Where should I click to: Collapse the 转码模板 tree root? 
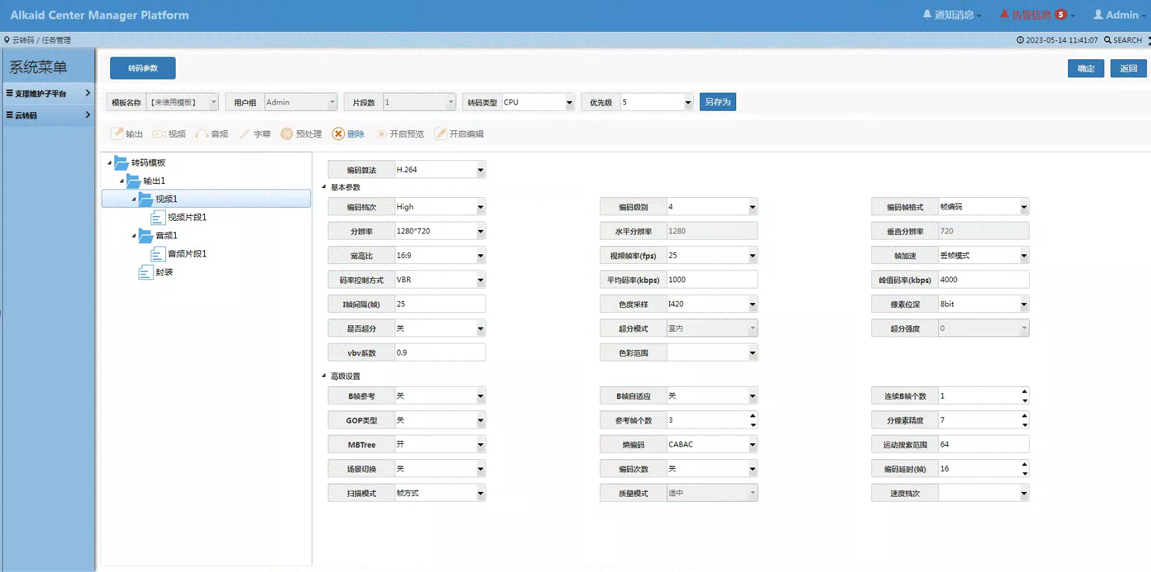[109, 162]
